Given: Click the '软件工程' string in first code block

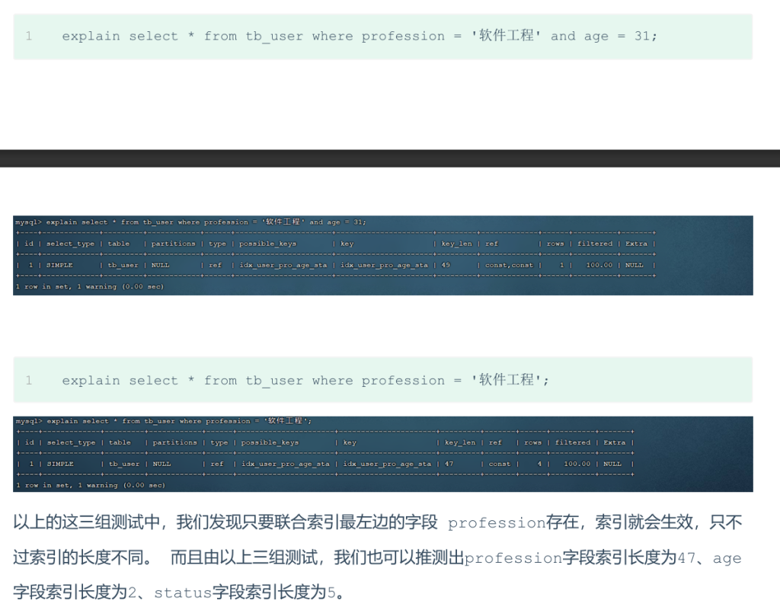Looking at the screenshot, I should [x=507, y=36].
